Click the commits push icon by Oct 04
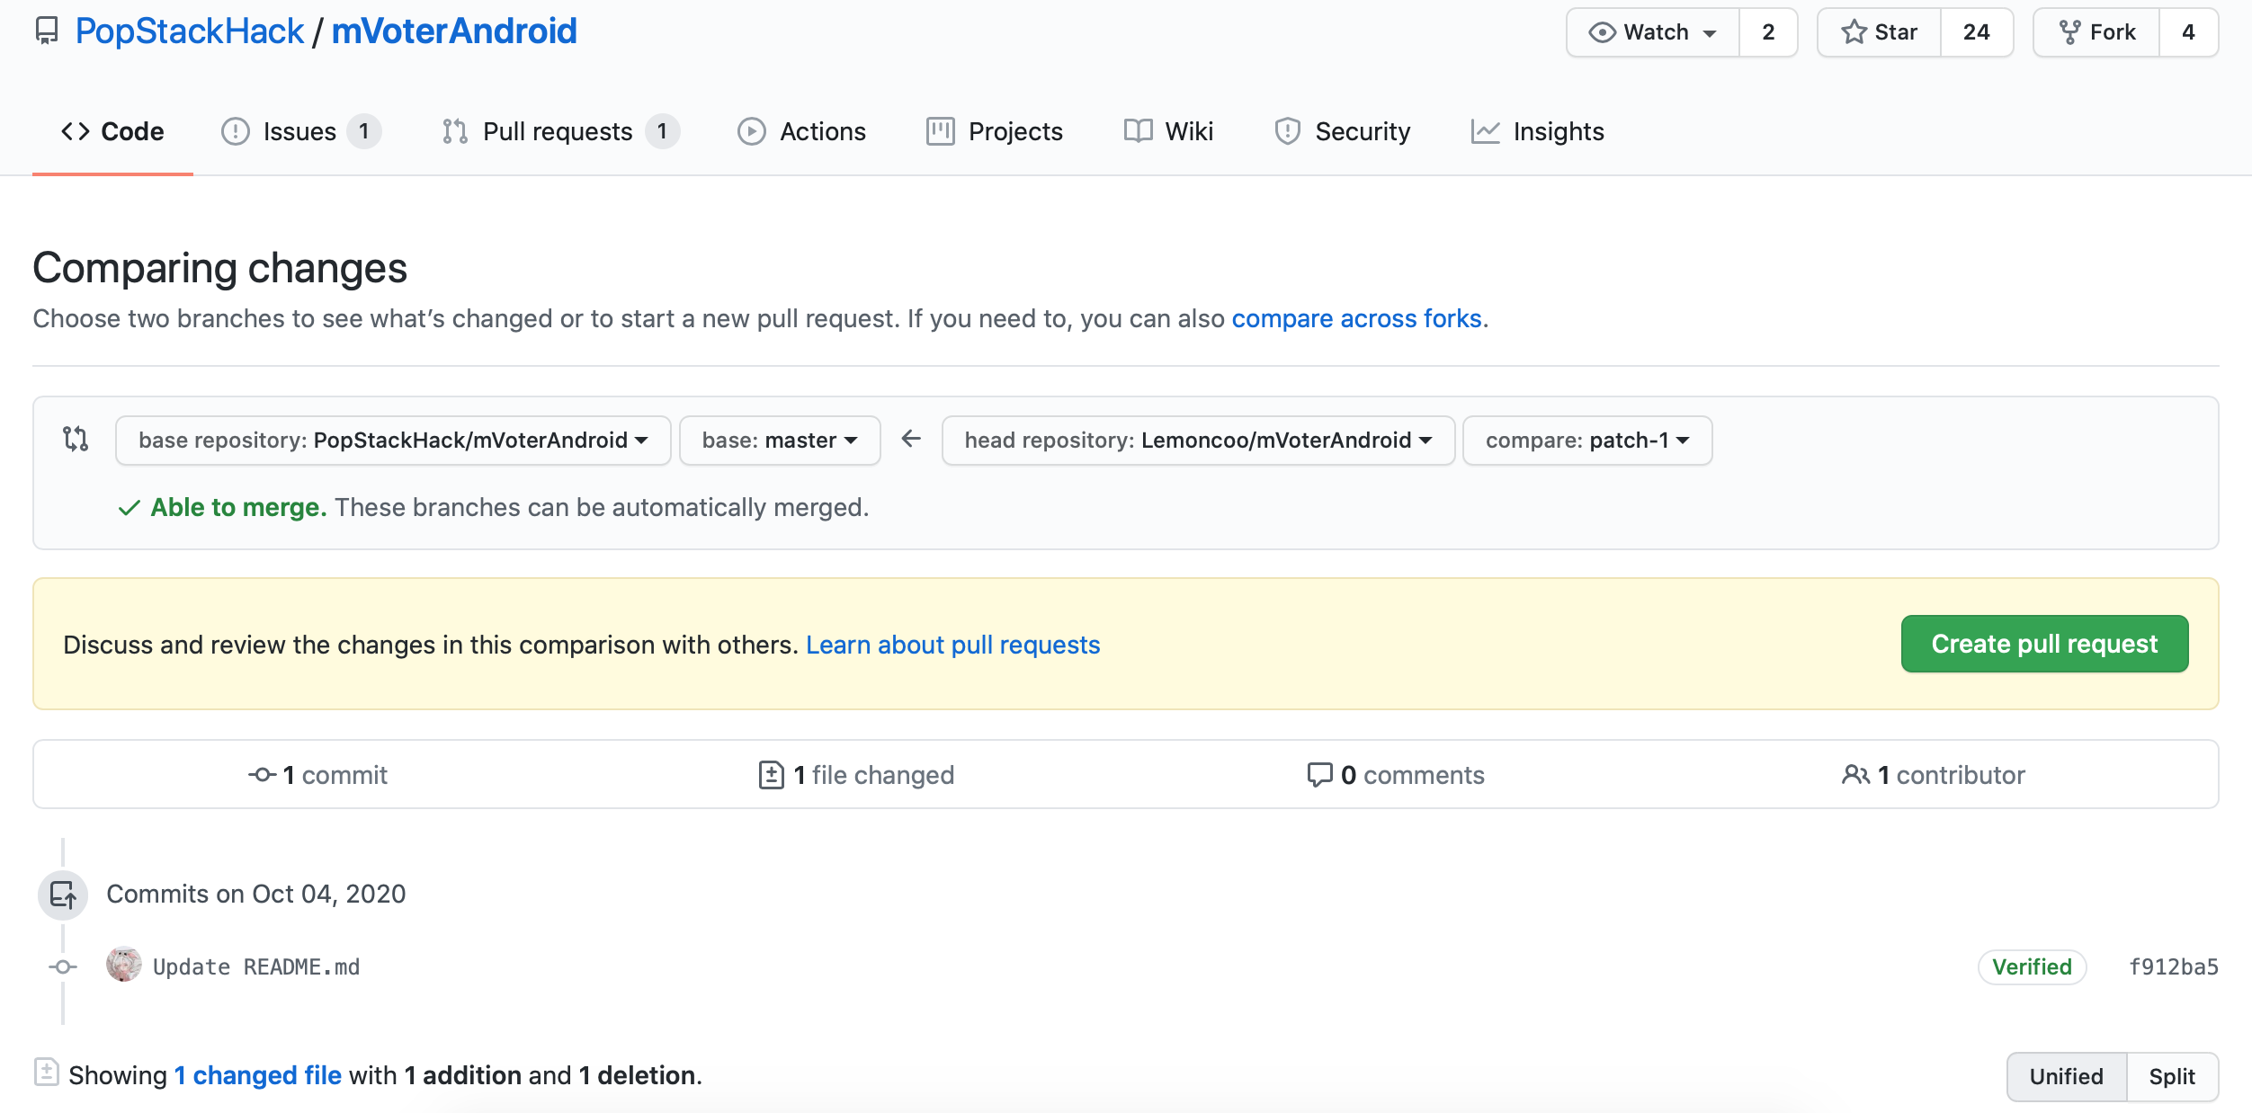Viewport: 2252px width, 1113px height. tap(63, 895)
